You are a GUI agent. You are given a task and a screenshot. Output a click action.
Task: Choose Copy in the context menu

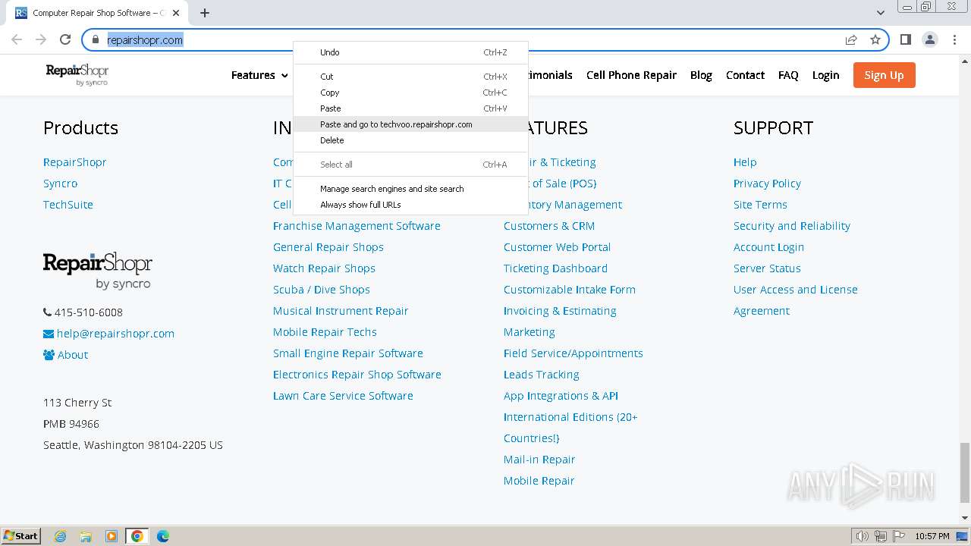pyautogui.click(x=410, y=93)
